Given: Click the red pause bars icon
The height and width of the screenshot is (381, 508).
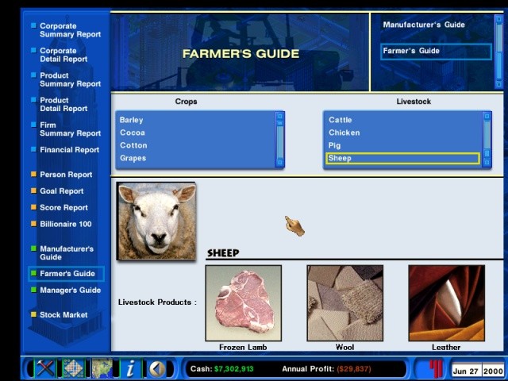Looking at the screenshot, I should click(x=434, y=369).
